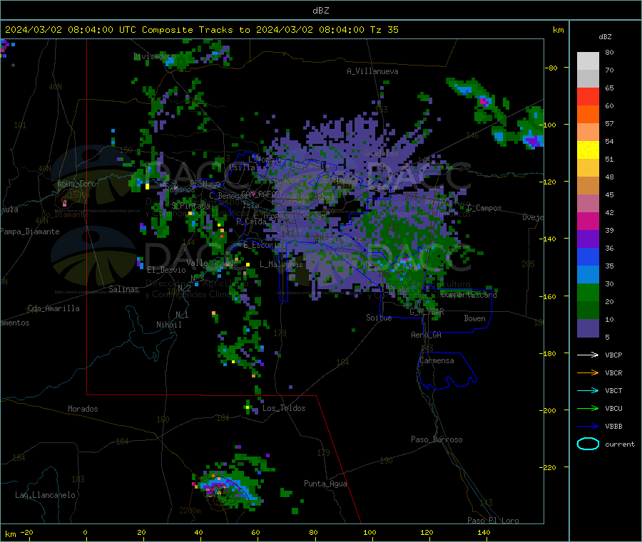Click the cyan 'current' ellipse legend symbol
This screenshot has height=542, width=642.
[588, 444]
